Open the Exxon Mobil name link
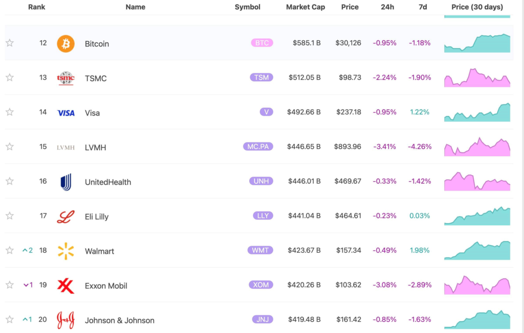The image size is (524, 333). [106, 286]
